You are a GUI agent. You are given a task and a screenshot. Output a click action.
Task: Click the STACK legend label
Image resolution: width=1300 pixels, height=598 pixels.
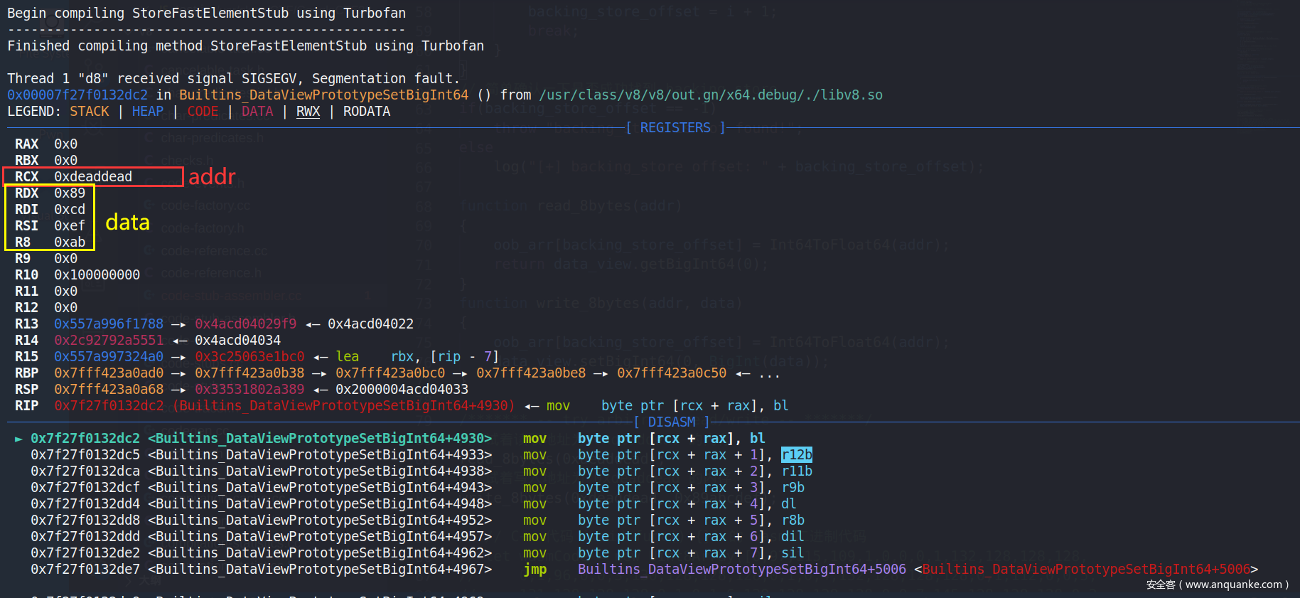pos(90,112)
